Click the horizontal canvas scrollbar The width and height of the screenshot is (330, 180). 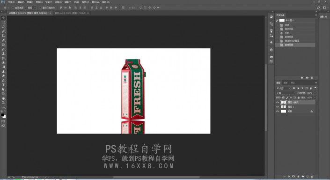point(156,177)
